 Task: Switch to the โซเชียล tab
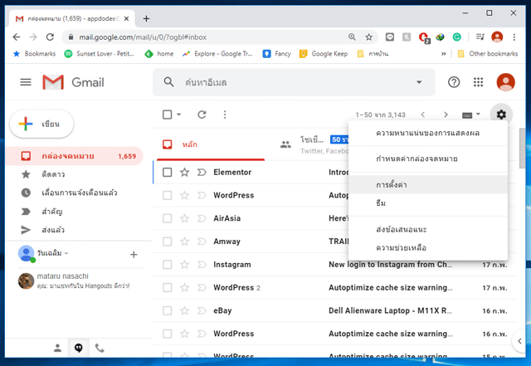[314, 144]
